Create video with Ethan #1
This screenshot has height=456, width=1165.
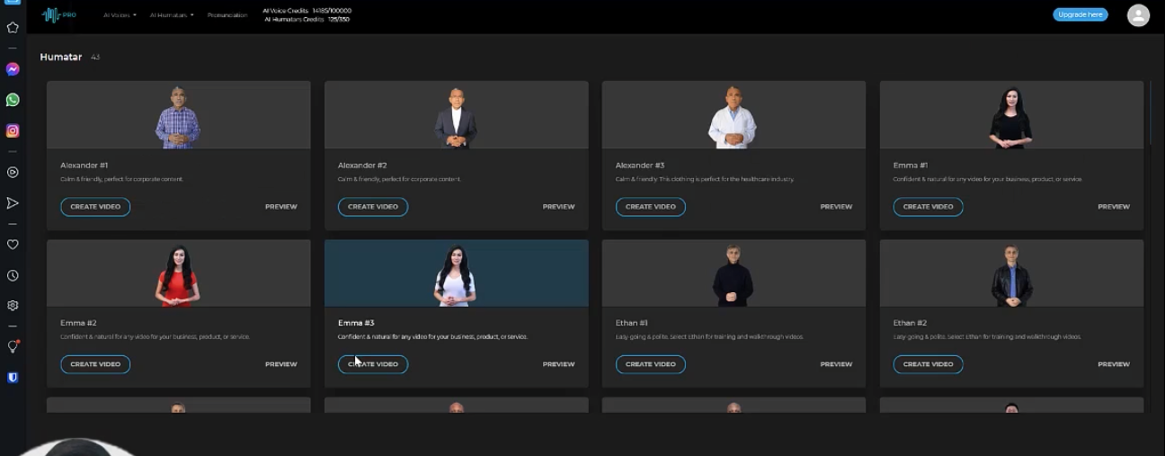pos(651,364)
